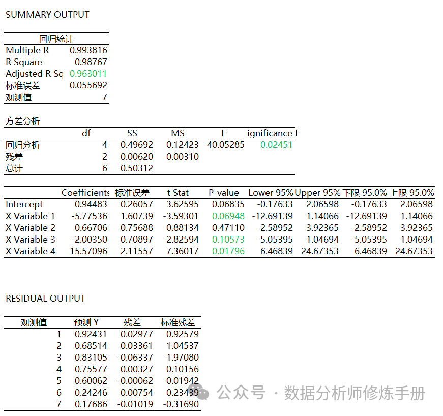
Task: Select the Lower 95% column header
Action: point(271,193)
